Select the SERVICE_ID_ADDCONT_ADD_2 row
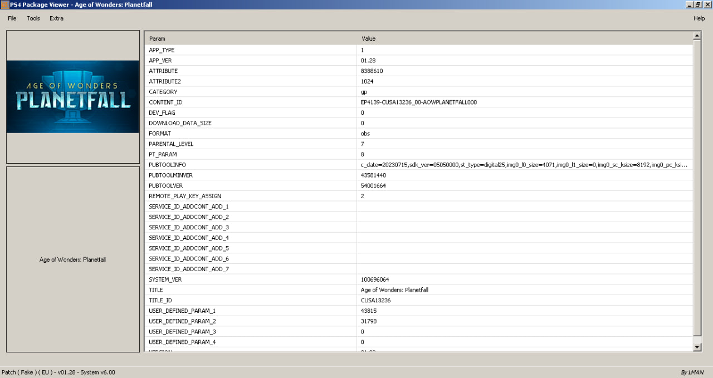Screen dimensions: 713x378 tap(419, 217)
